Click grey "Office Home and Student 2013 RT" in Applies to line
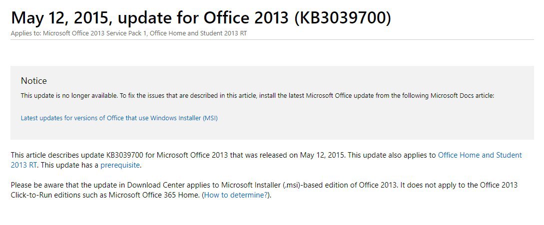This screenshot has width=544, height=225. (198, 33)
